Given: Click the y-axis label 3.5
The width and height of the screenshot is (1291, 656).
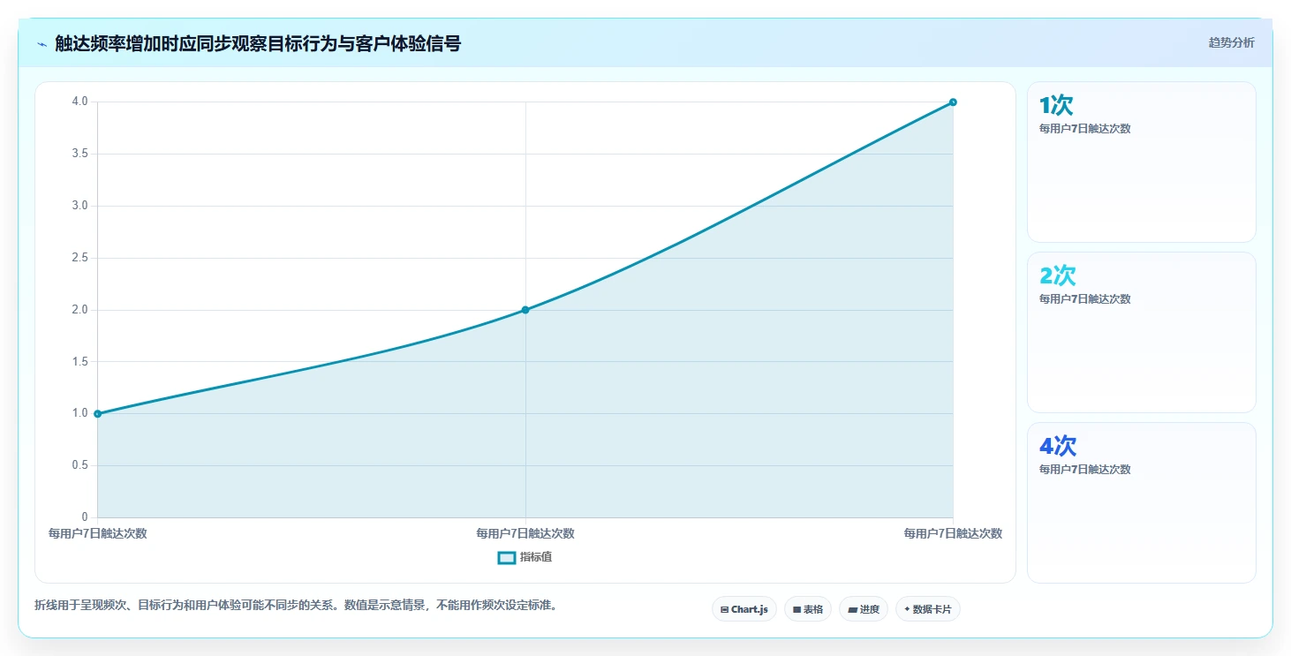Looking at the screenshot, I should pos(79,154).
